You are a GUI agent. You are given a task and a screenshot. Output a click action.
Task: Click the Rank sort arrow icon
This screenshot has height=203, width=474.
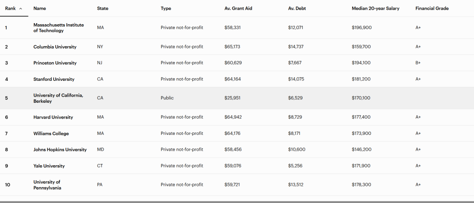(21, 8)
